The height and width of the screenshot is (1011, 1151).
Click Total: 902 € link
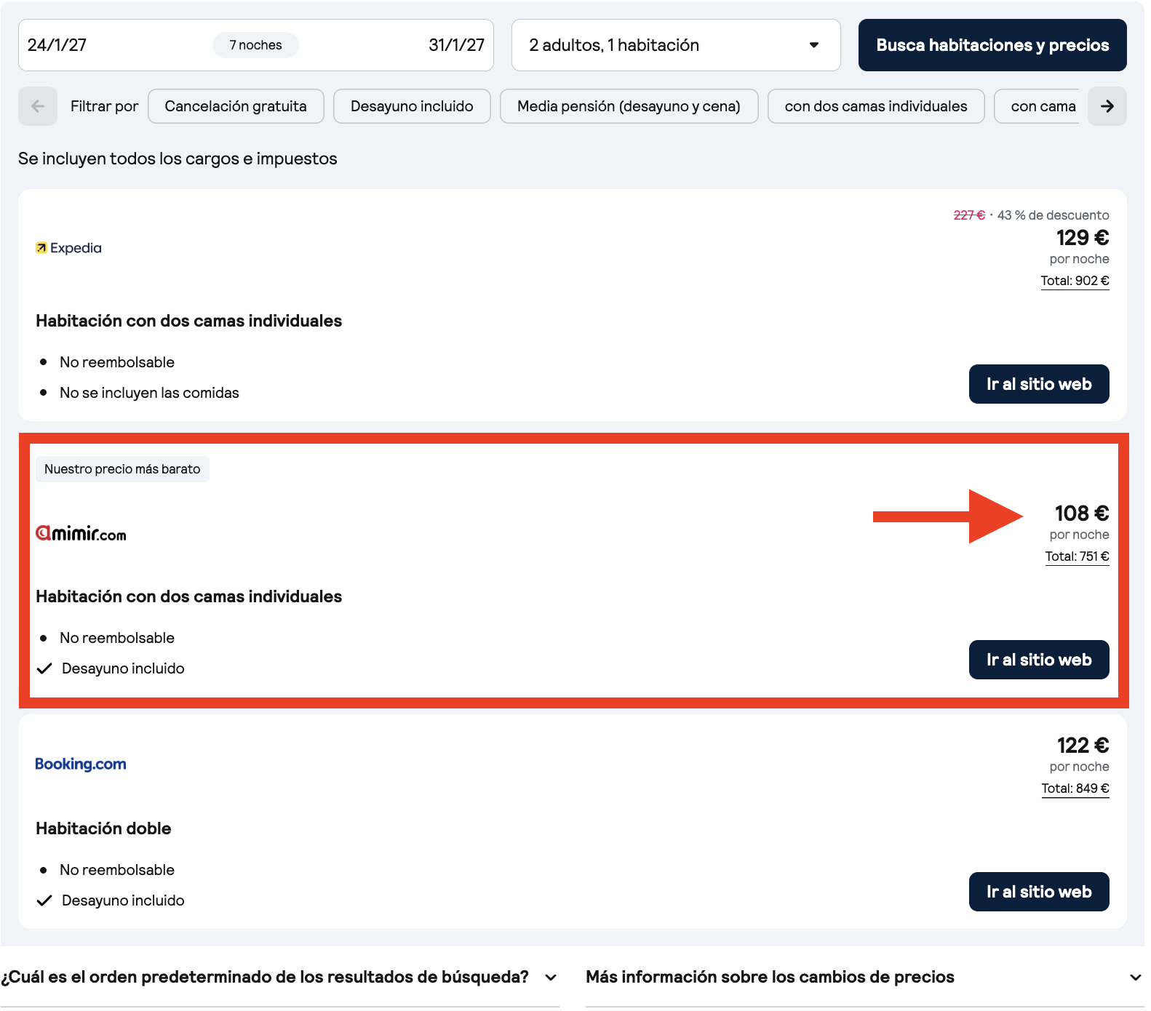pos(1075,281)
